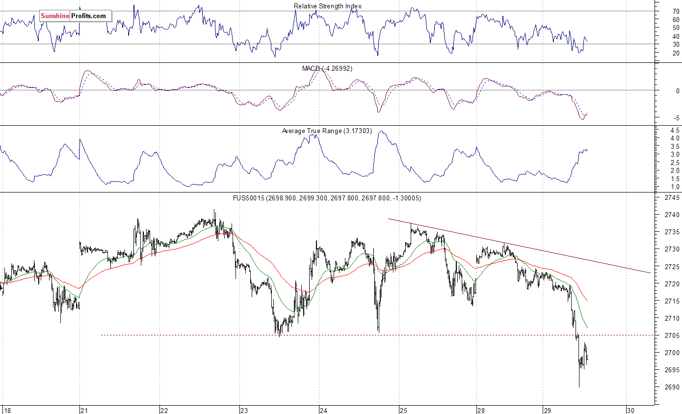Click RSI axis value 70
The width and height of the screenshot is (682, 414).
point(676,11)
